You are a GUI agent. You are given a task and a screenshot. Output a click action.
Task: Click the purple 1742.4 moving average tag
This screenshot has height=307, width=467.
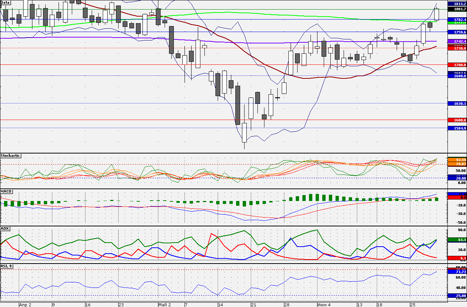click(x=457, y=42)
